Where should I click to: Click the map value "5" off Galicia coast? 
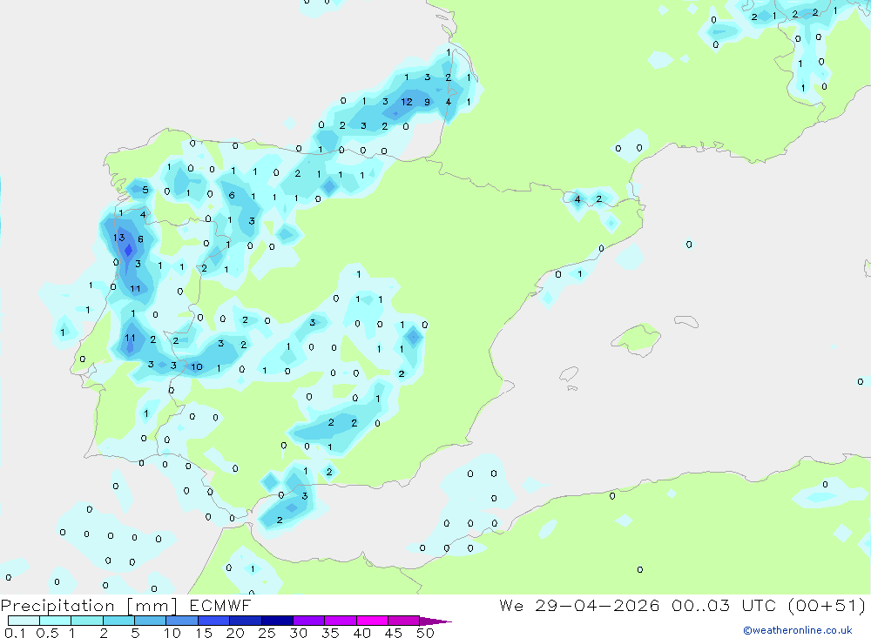[145, 190]
